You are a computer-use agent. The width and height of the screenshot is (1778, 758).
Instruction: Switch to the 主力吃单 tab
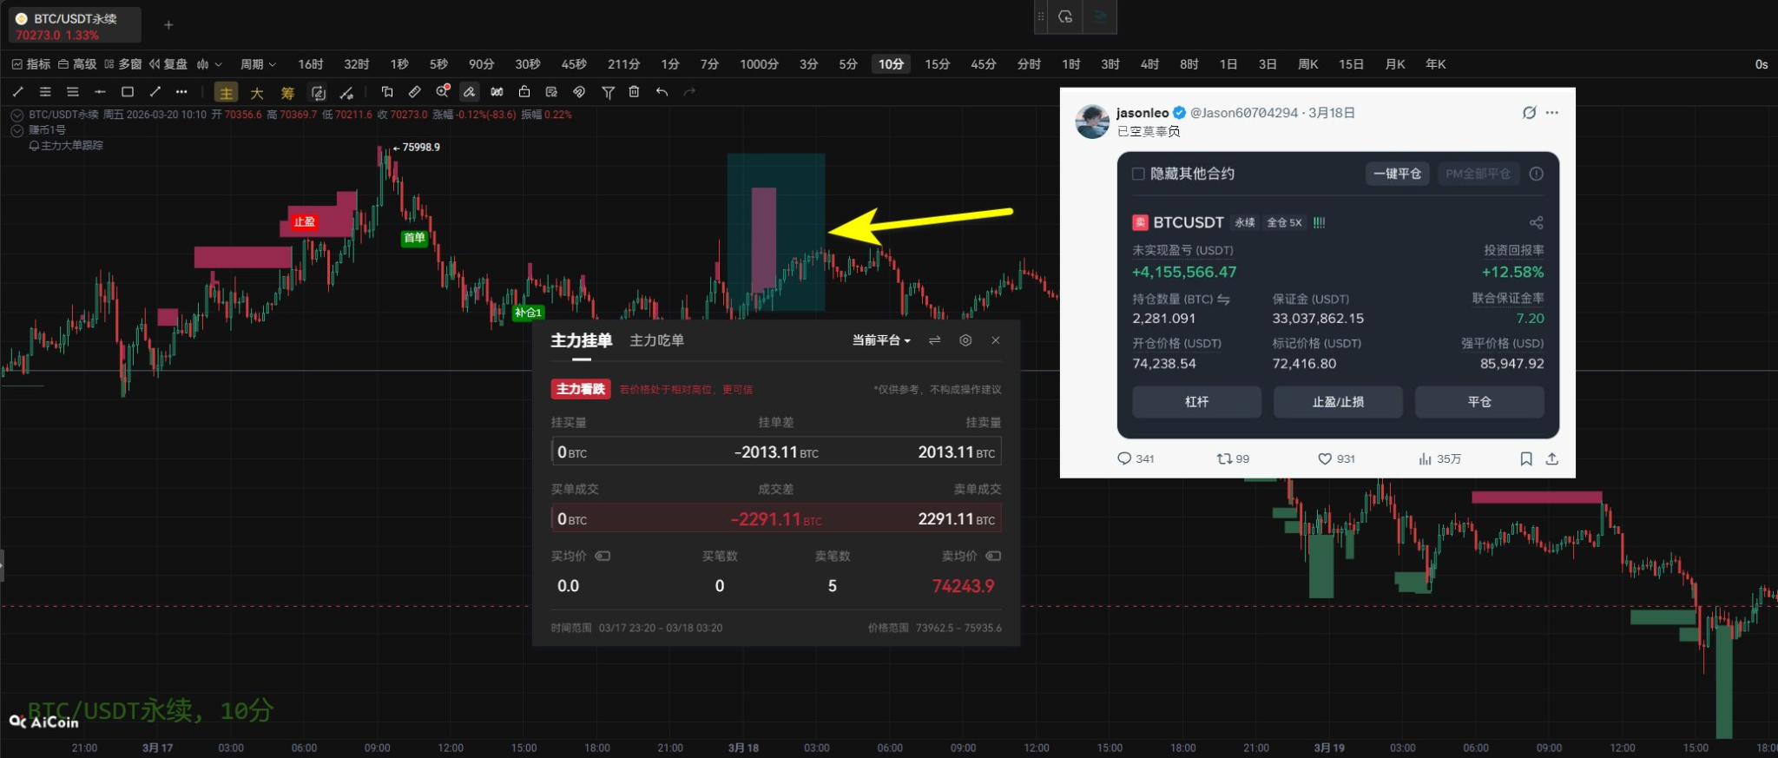[x=656, y=340]
